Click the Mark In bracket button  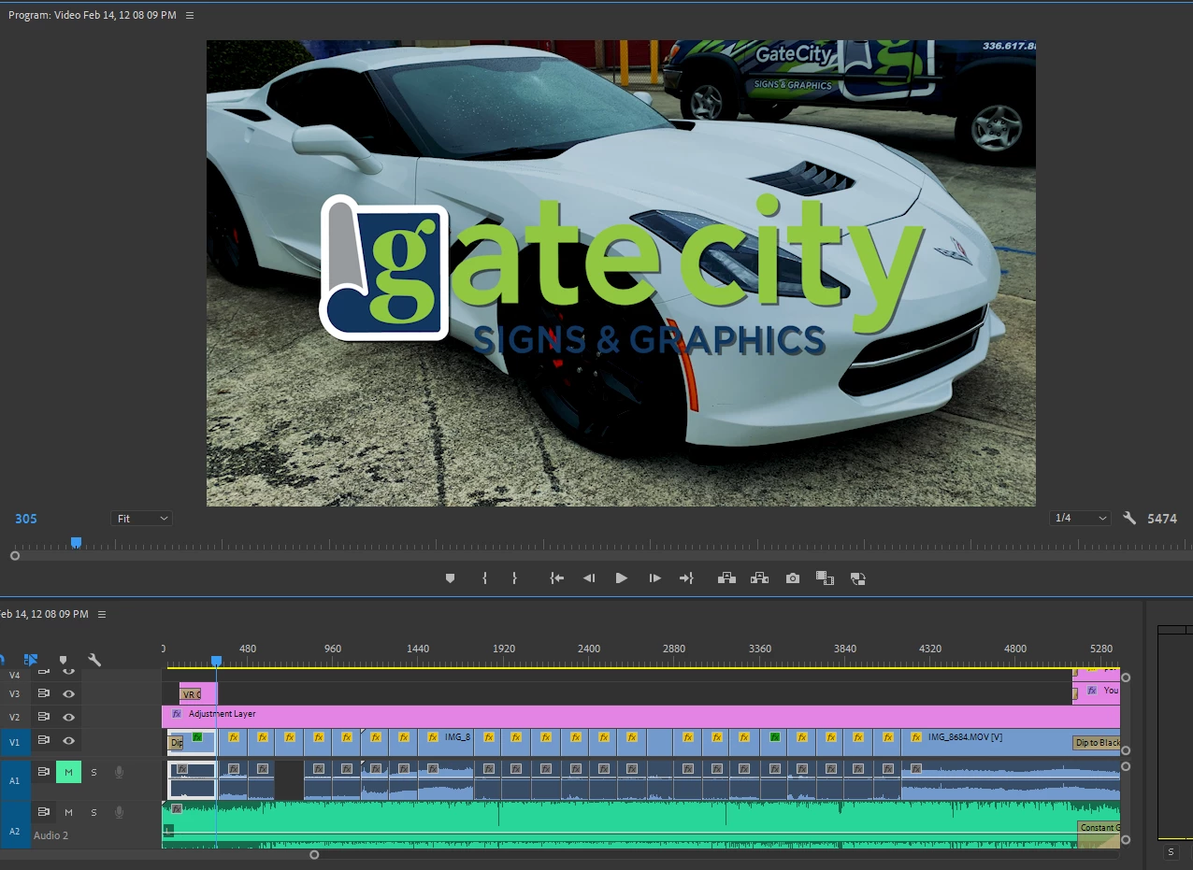tap(484, 578)
